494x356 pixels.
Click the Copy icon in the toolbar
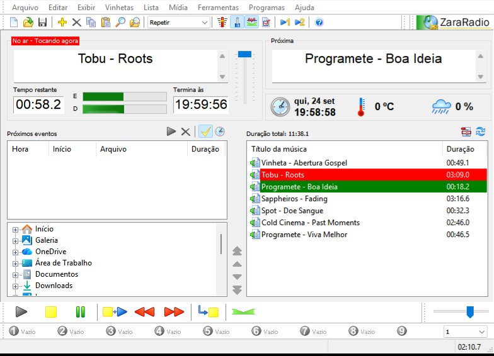point(91,23)
